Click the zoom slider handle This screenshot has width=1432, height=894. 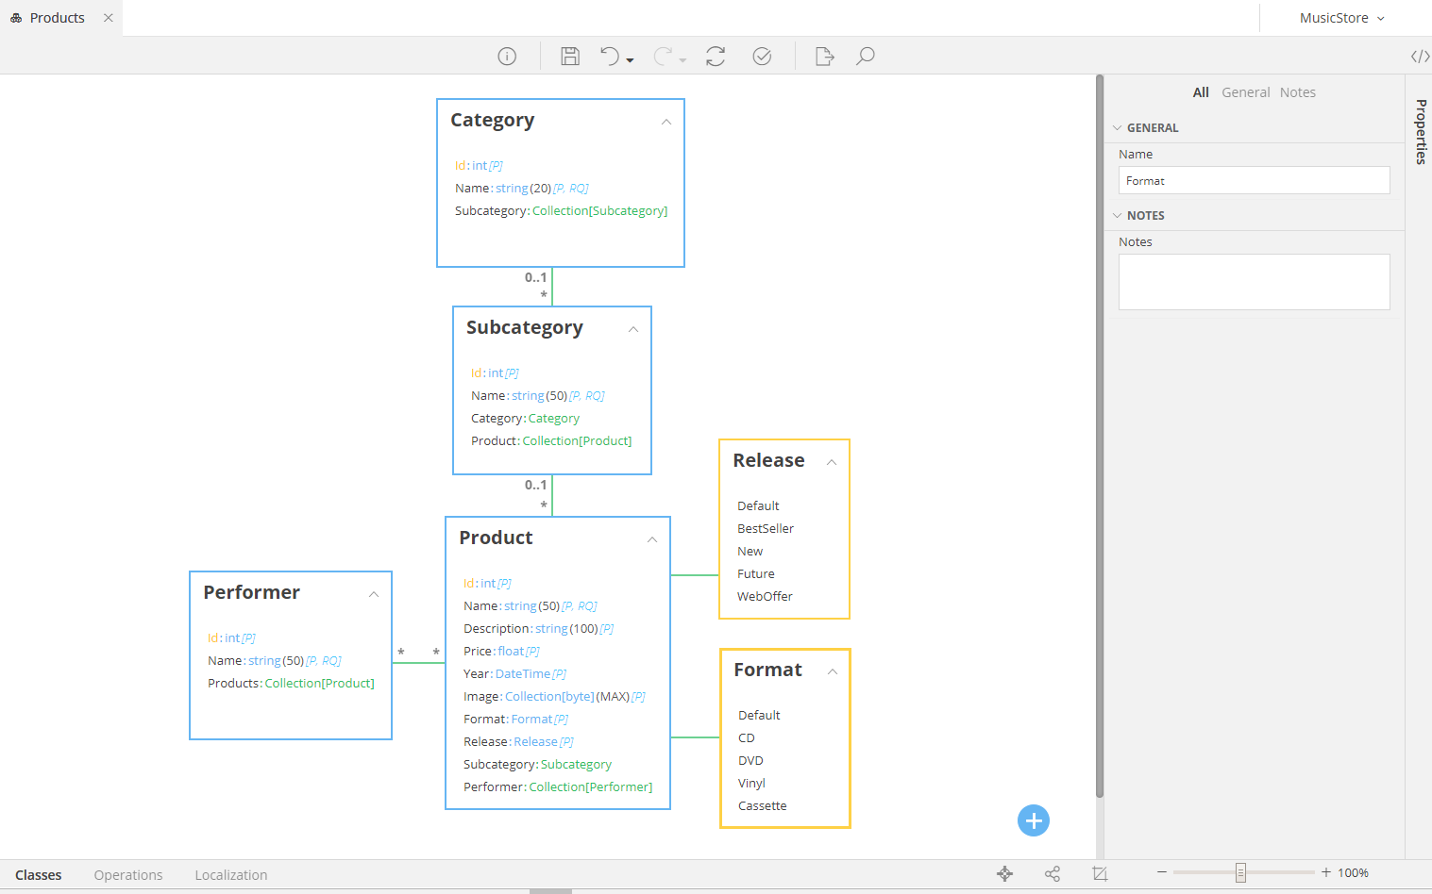click(1240, 873)
